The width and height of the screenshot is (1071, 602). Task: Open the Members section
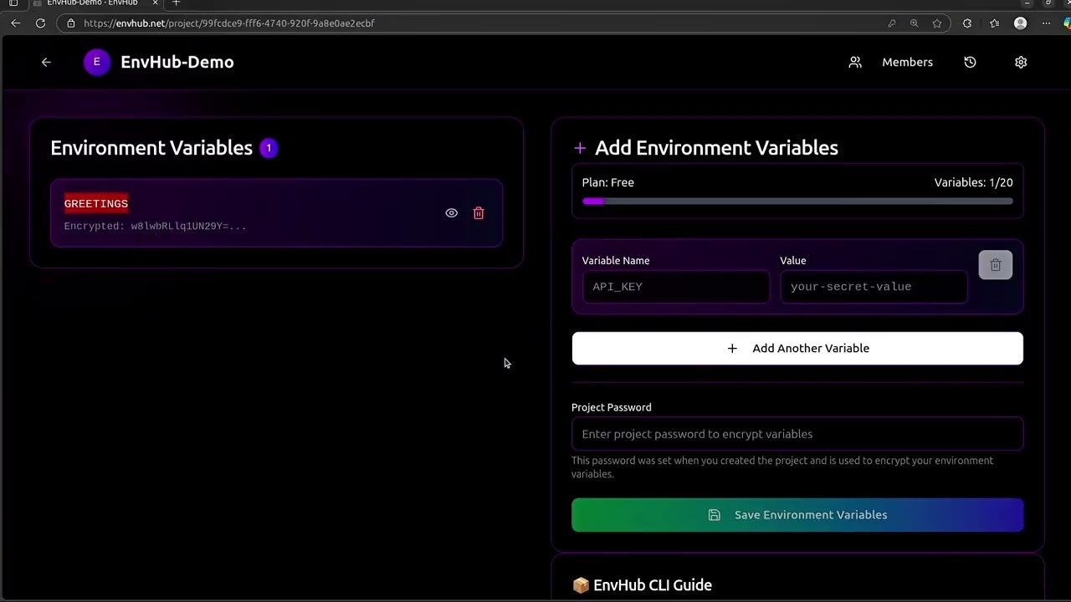coord(907,62)
